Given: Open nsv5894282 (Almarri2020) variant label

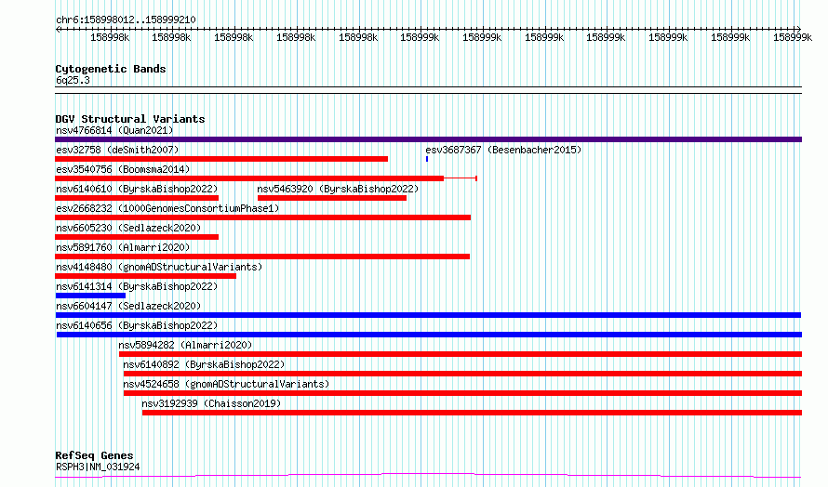Looking at the screenshot, I should [x=185, y=345].
